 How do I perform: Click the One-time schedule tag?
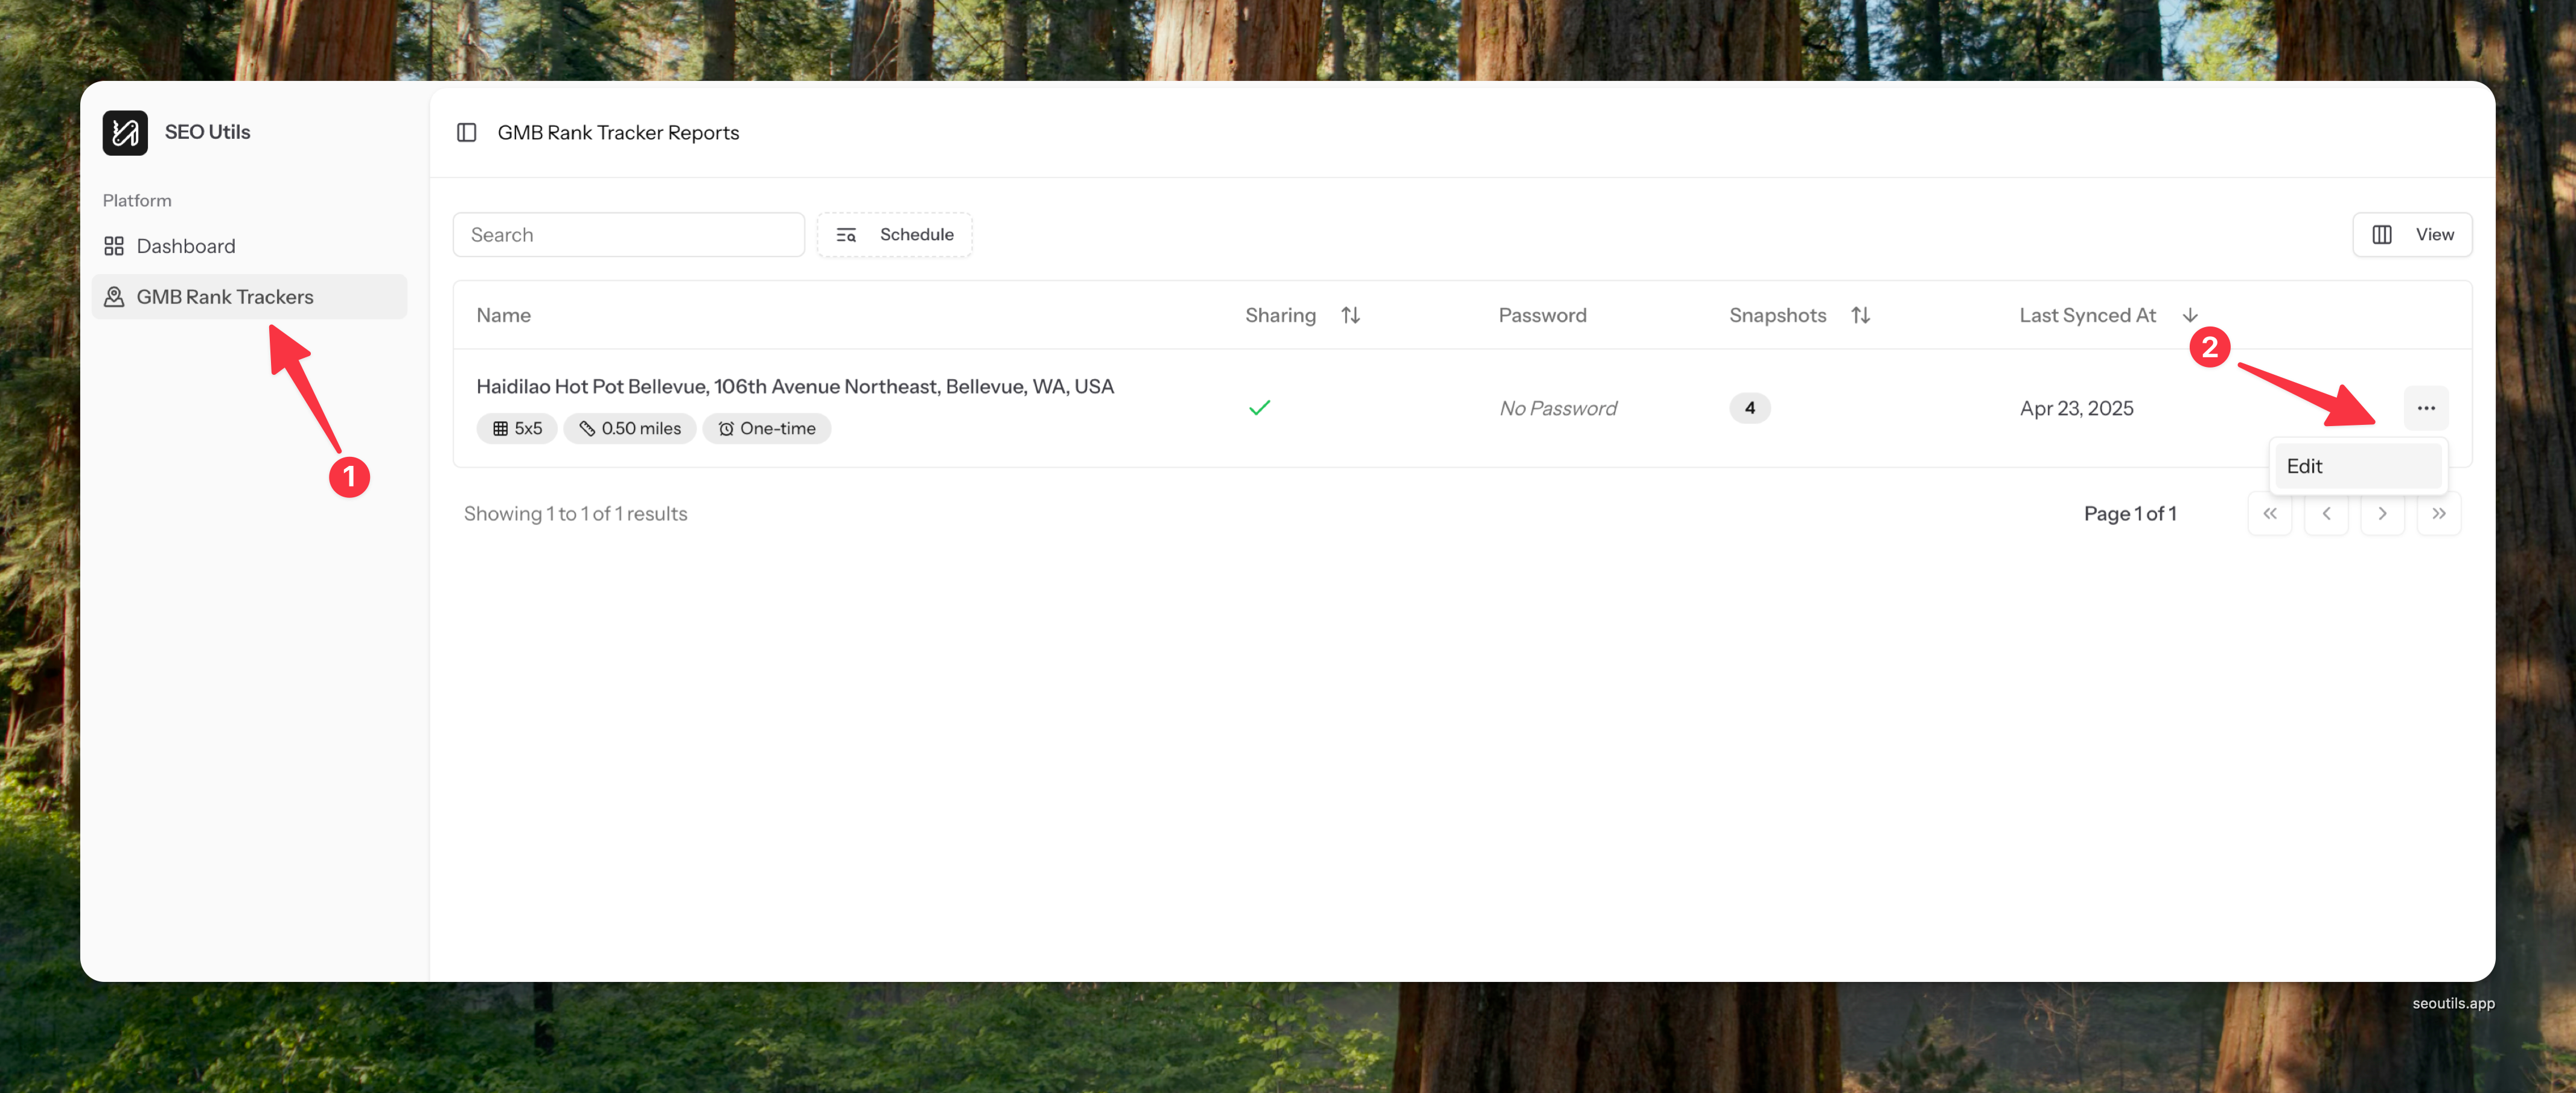pyautogui.click(x=766, y=429)
